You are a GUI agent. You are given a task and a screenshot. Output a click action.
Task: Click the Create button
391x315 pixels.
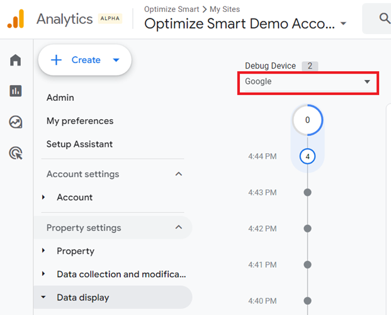[x=85, y=60]
